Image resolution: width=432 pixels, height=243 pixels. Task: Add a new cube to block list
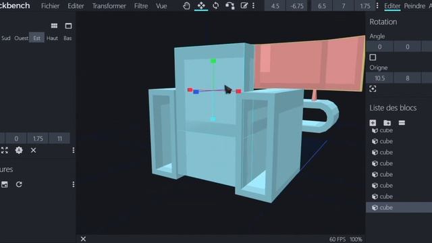pos(373,123)
